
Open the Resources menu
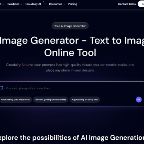(x=55, y=4)
